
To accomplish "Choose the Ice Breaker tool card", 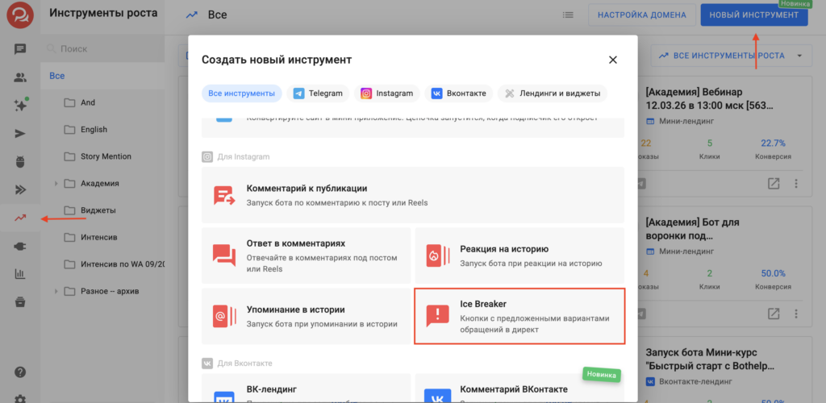I will click(519, 316).
